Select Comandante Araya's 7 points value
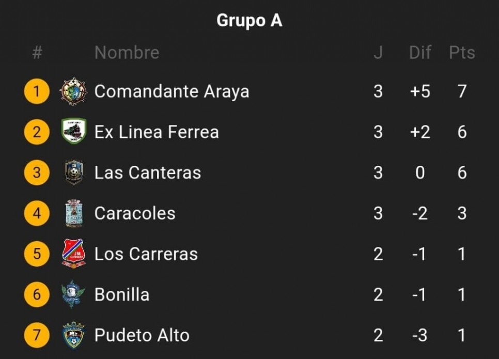The width and height of the screenshot is (499, 359). pyautogui.click(x=462, y=91)
